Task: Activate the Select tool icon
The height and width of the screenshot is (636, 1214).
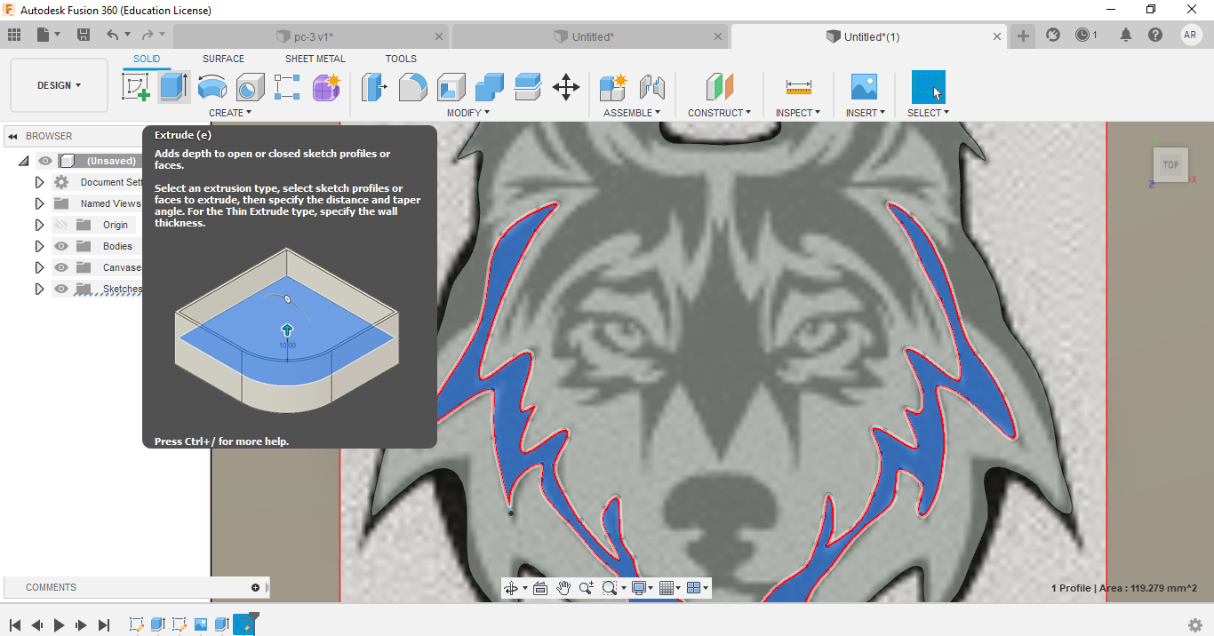Action: click(x=929, y=87)
